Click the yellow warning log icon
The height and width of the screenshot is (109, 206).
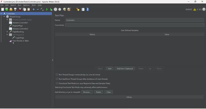point(194,9)
